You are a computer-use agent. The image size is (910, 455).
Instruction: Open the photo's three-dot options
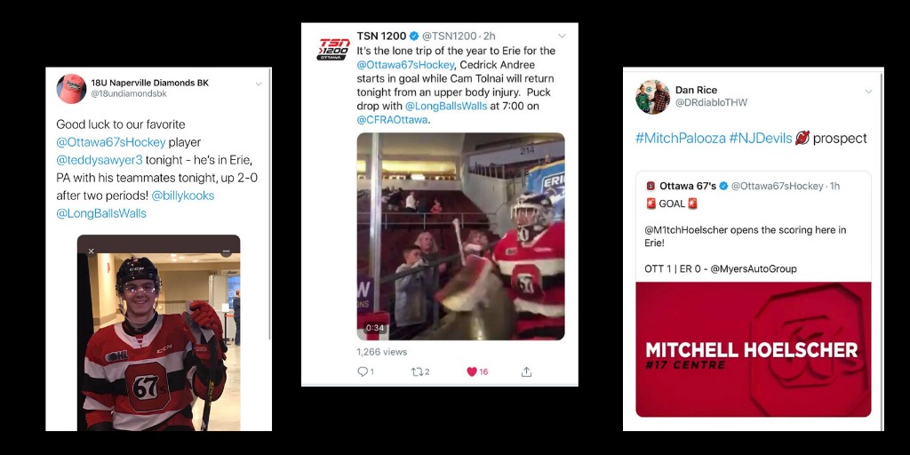227,251
